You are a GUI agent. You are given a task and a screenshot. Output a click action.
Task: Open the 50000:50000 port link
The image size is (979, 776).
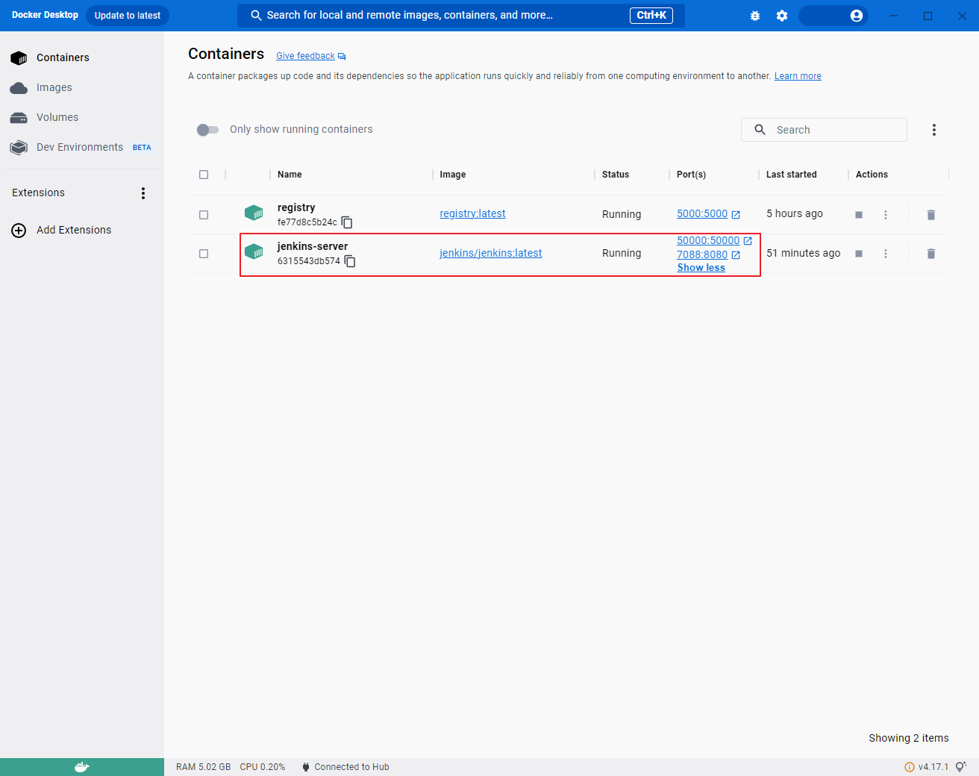tap(708, 240)
